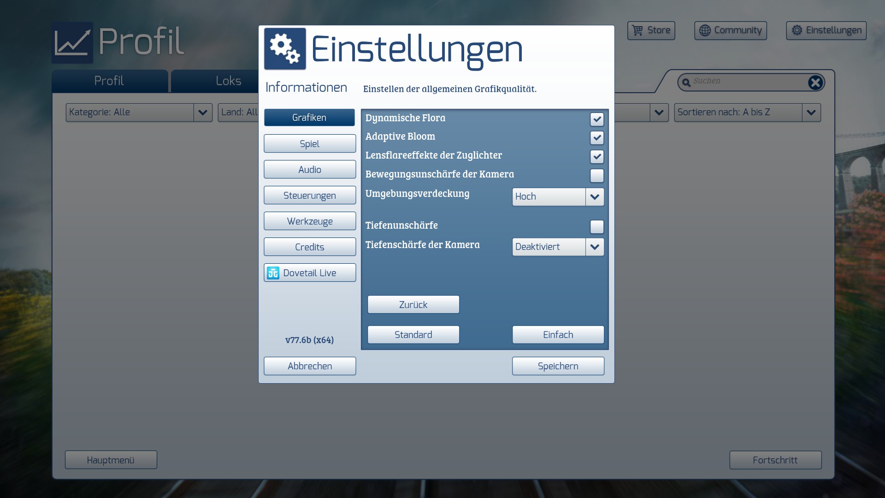Screen dimensions: 885x498
Task: Click the Profil chart icon
Action: coord(72,43)
